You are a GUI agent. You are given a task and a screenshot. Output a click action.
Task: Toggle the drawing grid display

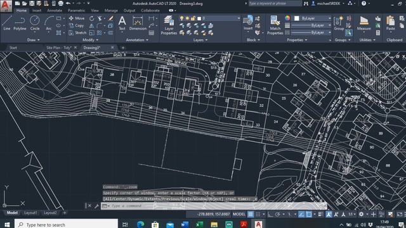pyautogui.click(x=251, y=214)
